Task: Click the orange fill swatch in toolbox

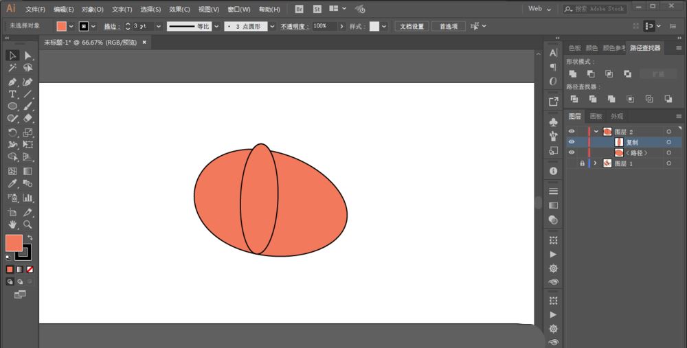Action: [13, 242]
